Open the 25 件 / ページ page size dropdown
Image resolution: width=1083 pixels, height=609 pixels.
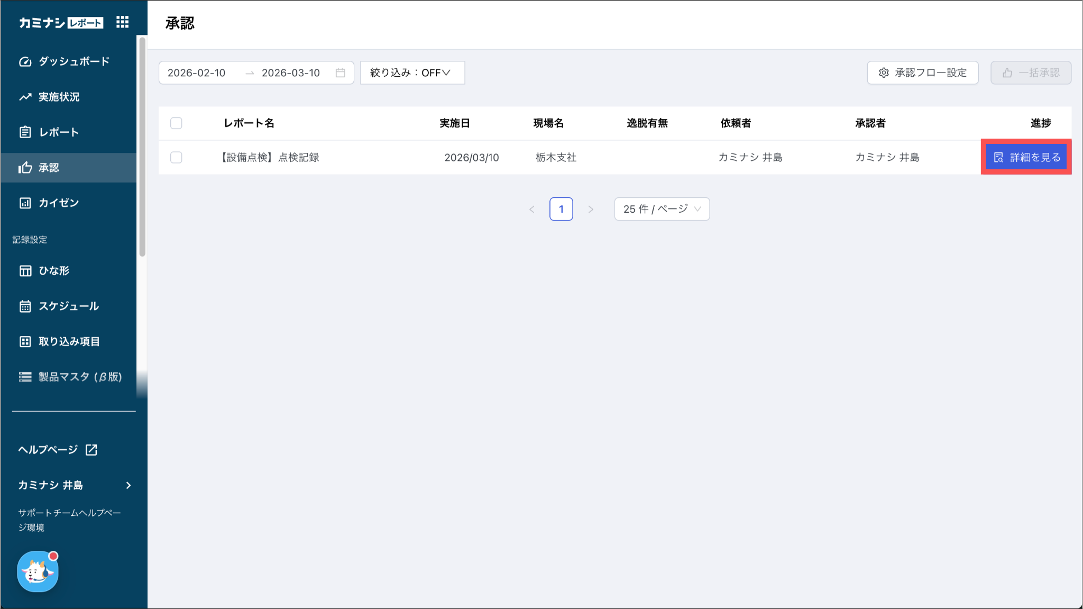tap(662, 209)
